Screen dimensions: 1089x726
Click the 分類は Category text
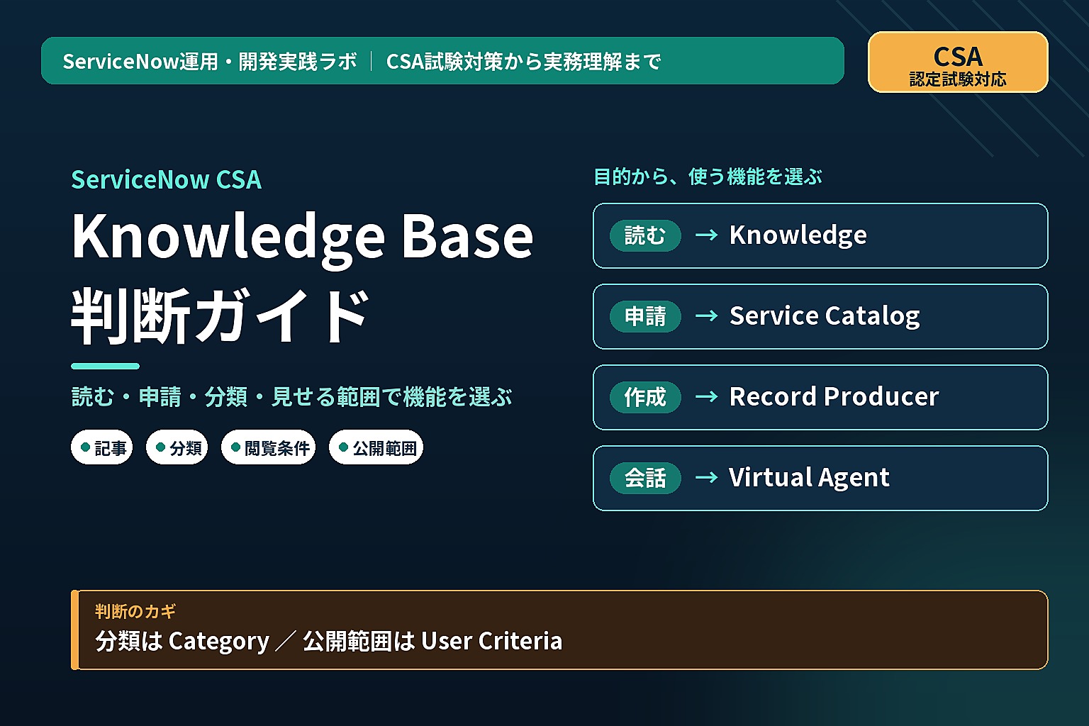pos(182,641)
